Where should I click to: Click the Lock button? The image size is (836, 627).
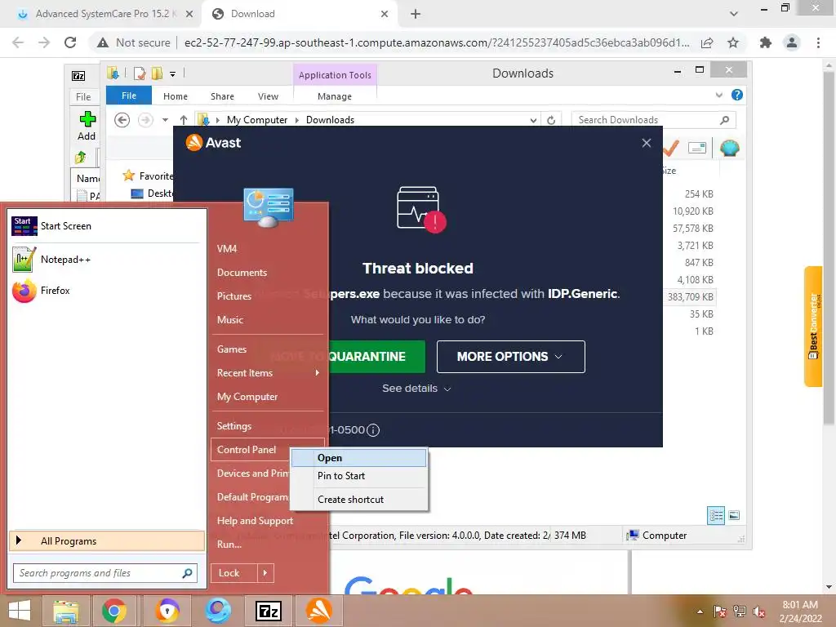click(234, 573)
